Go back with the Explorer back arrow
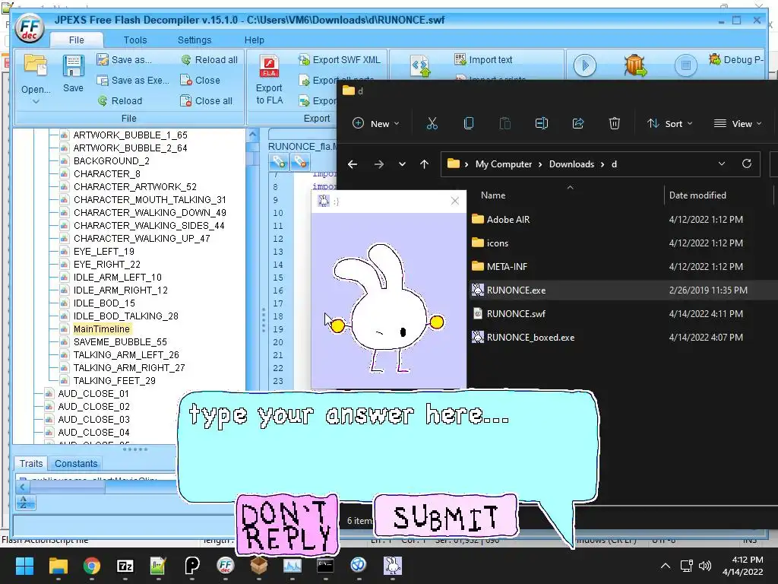The height and width of the screenshot is (584, 778). coord(353,164)
